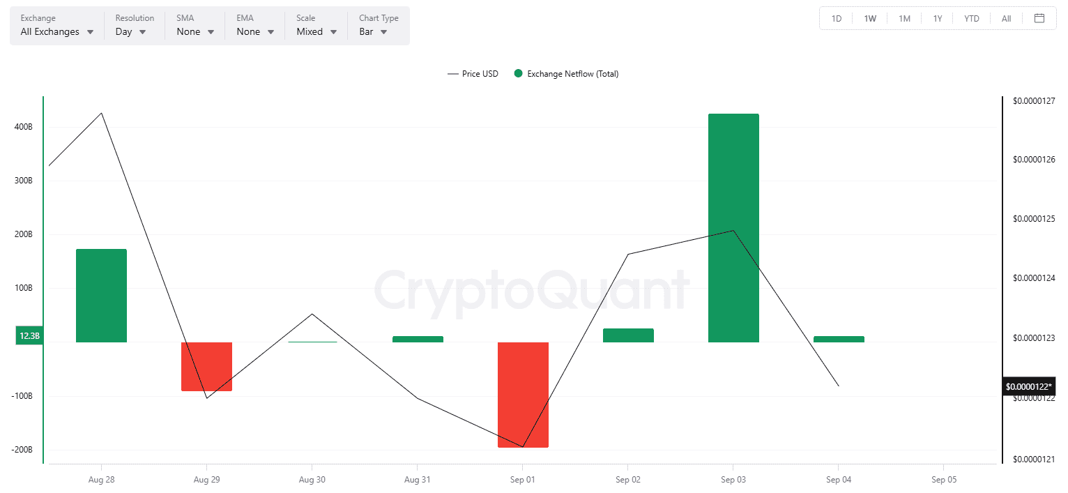Open the calendar date picker icon
The height and width of the screenshot is (493, 1068).
[1039, 18]
